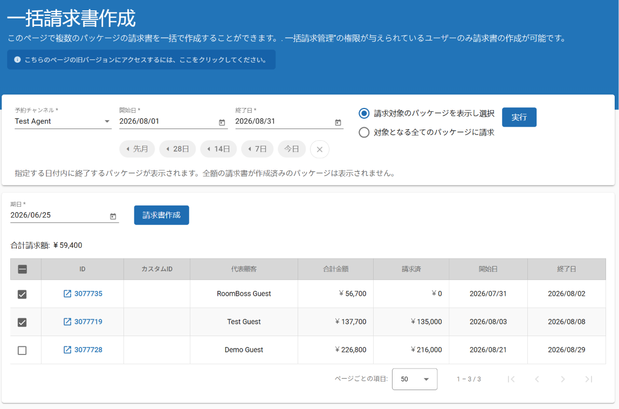Viewport: 619px width, 409px height.
Task: Click the 開始日 table column header
Action: click(489, 269)
